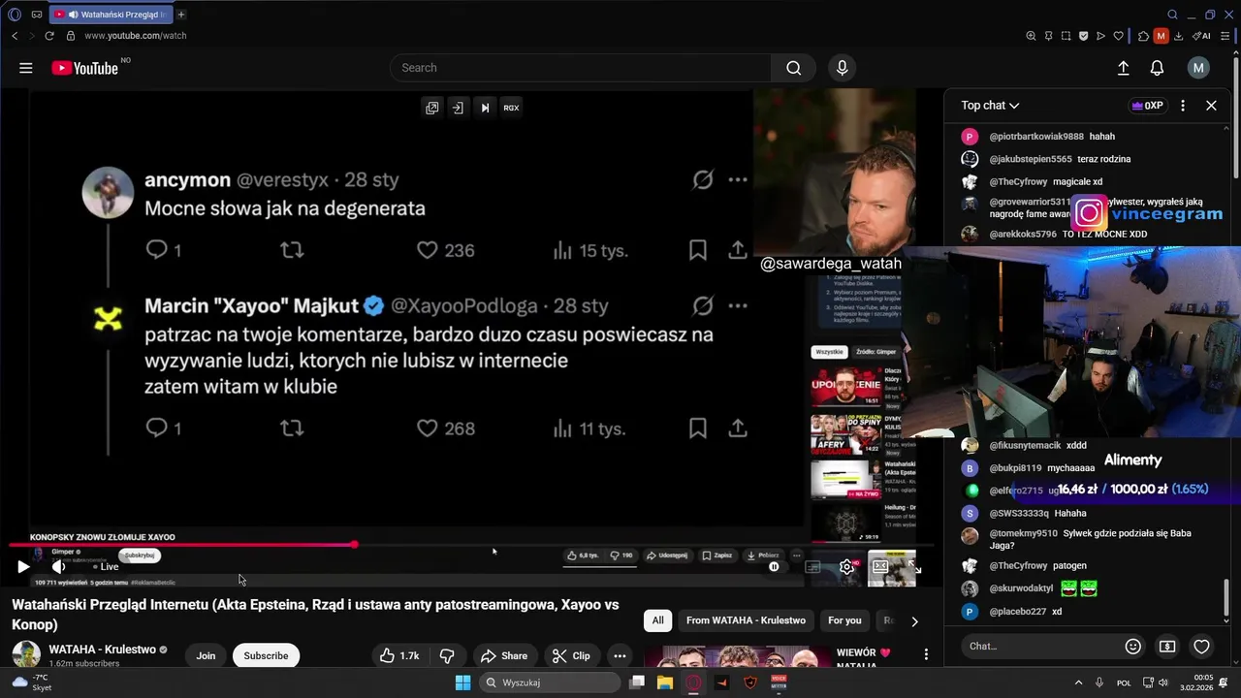Open browser easy setup sliders icon
This screenshot has height=698, width=1241.
click(1227, 36)
